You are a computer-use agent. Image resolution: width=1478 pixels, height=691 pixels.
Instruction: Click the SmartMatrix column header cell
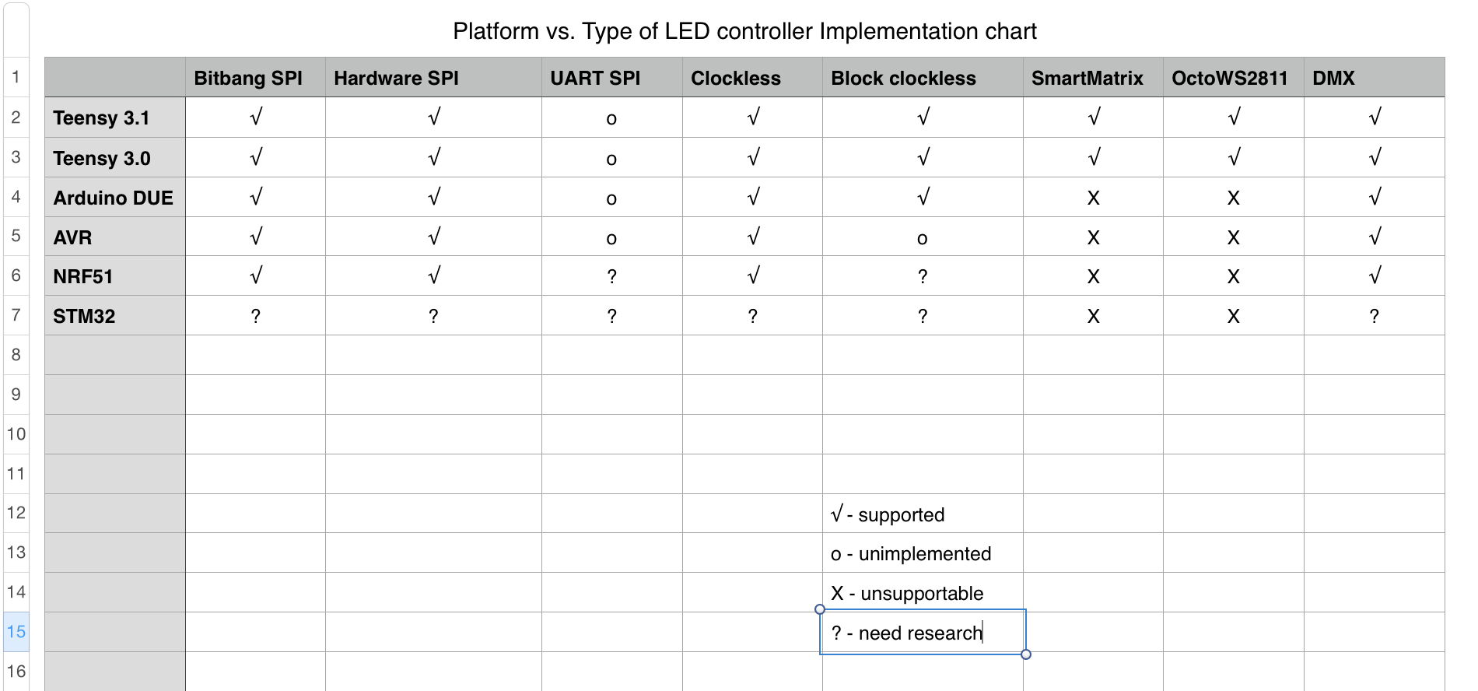click(x=1093, y=78)
